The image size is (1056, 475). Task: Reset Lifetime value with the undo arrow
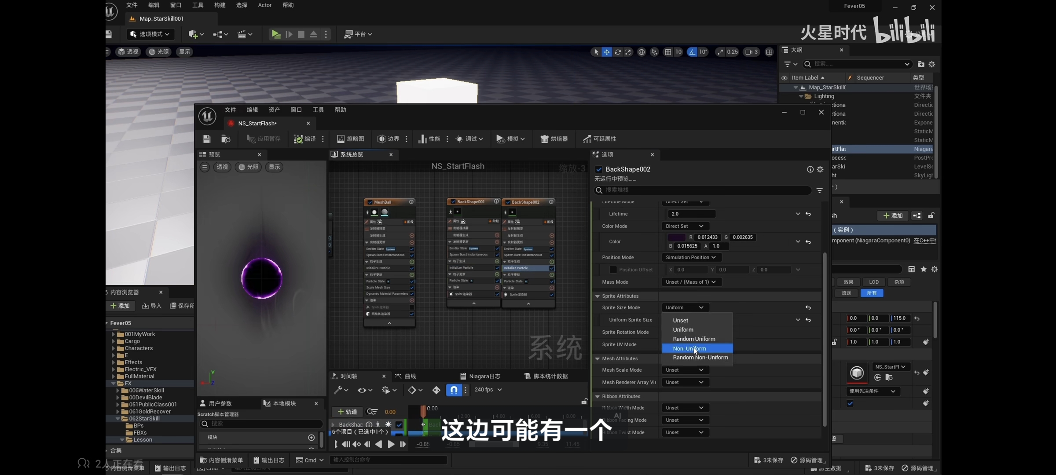click(x=808, y=214)
